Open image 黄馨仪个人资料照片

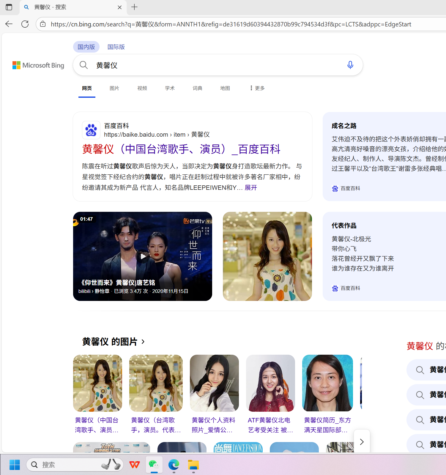pyautogui.click(x=214, y=383)
